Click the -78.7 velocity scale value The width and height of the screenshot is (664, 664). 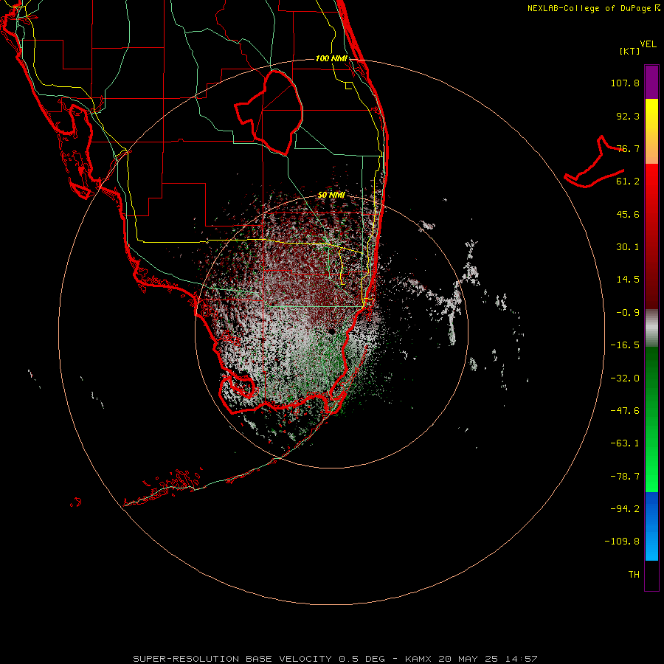[x=625, y=477]
